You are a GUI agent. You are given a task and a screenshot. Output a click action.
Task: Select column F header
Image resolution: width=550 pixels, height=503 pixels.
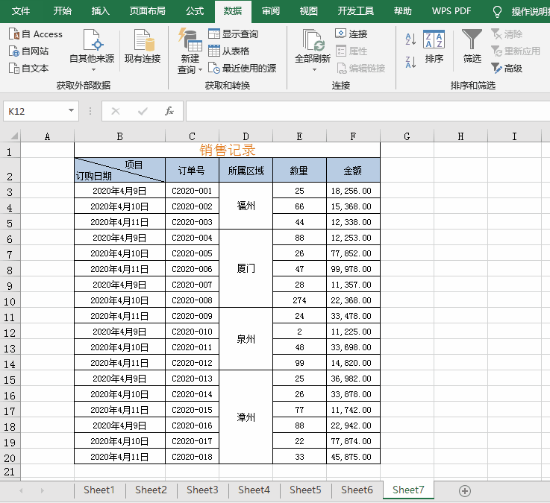(353, 136)
